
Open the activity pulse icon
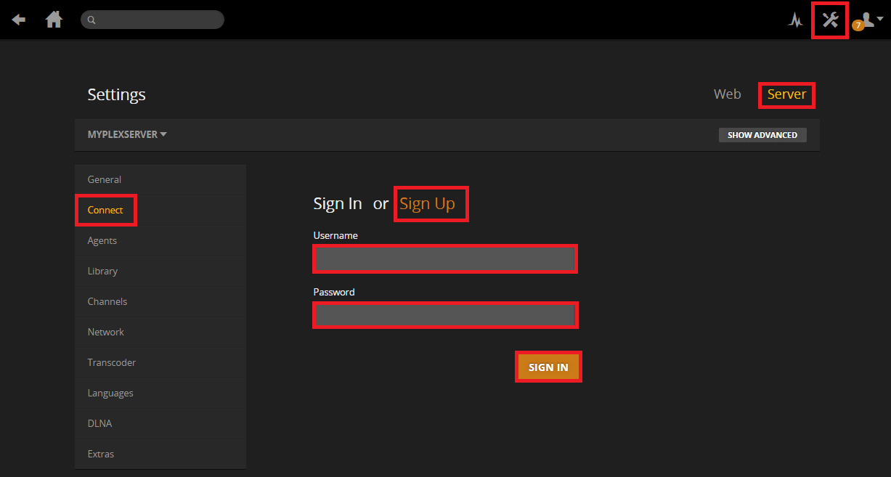(796, 20)
